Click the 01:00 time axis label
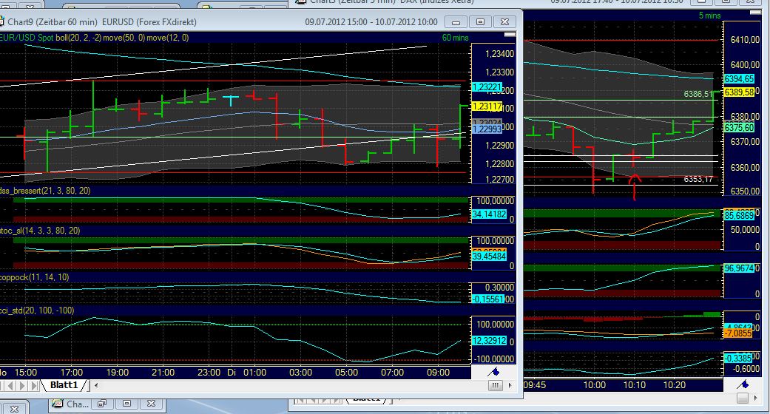This screenshot has width=770, height=414. pos(254,373)
